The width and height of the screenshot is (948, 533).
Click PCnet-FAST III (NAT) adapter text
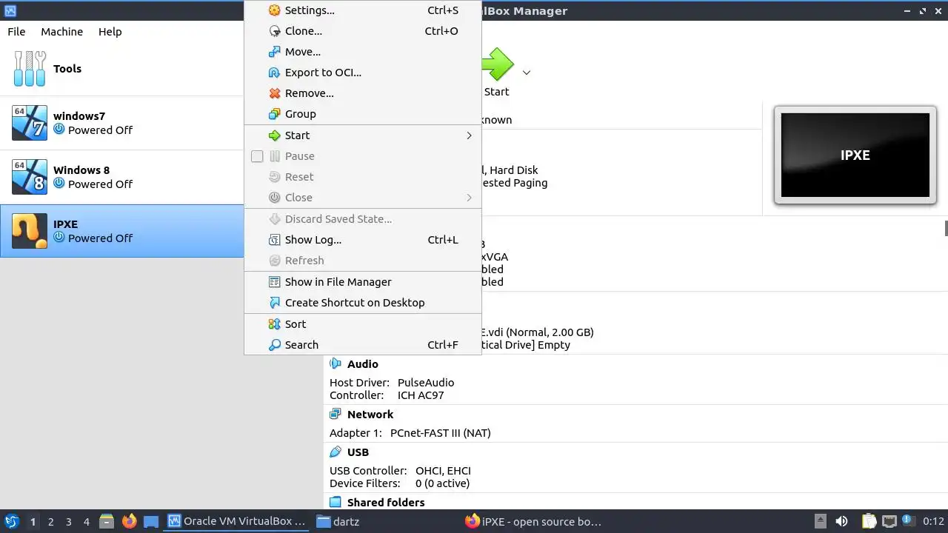441,433
